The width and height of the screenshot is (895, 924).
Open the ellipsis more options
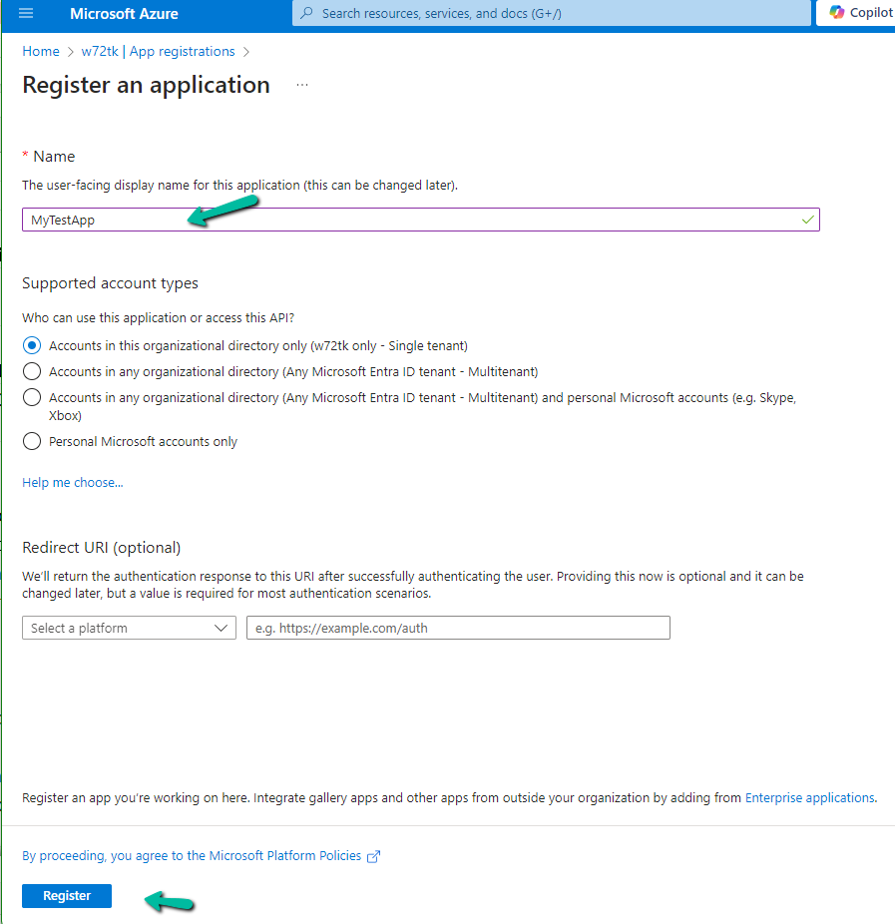pos(302,86)
